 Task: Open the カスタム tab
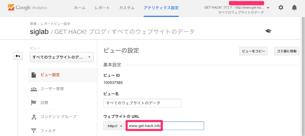[127, 8]
